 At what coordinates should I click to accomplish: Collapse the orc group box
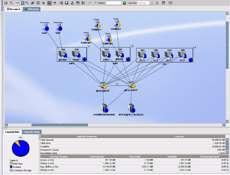(194, 46)
